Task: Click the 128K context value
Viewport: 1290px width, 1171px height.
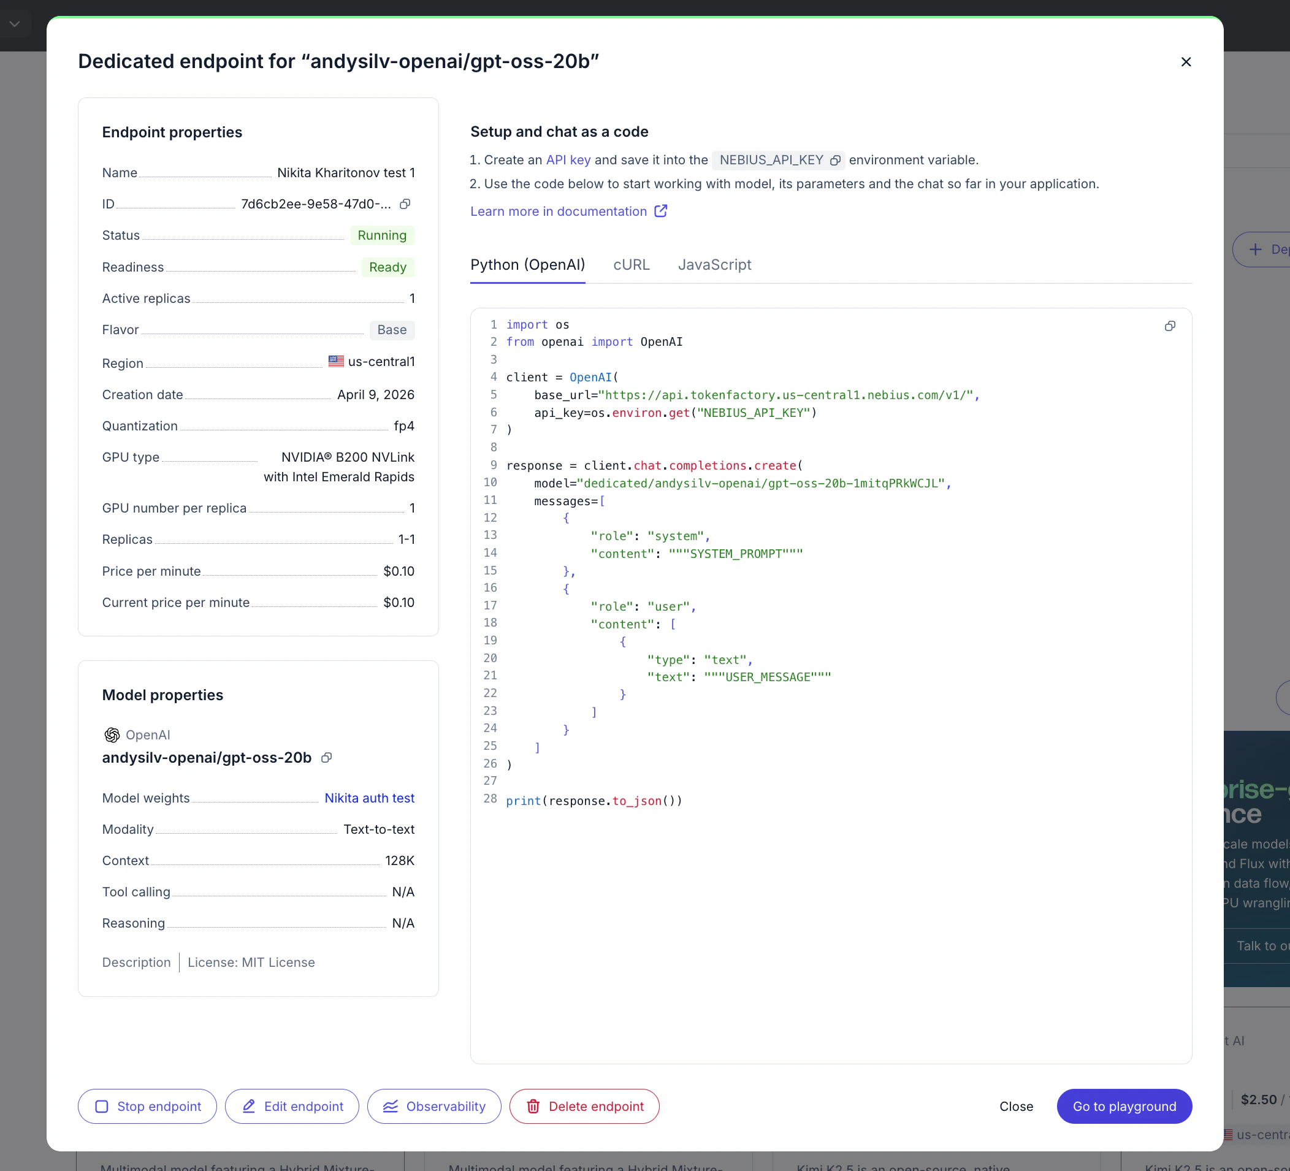Action: click(400, 861)
